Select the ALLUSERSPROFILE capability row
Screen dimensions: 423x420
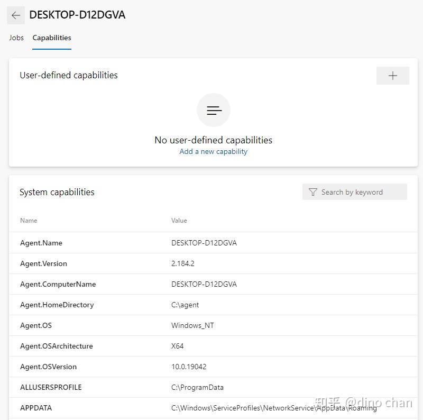pyautogui.click(x=51, y=387)
